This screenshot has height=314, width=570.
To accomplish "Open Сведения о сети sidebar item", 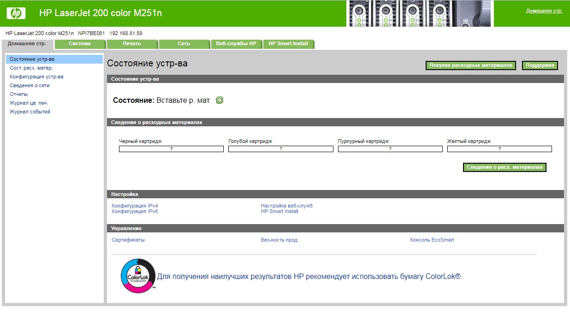I will click(x=30, y=85).
